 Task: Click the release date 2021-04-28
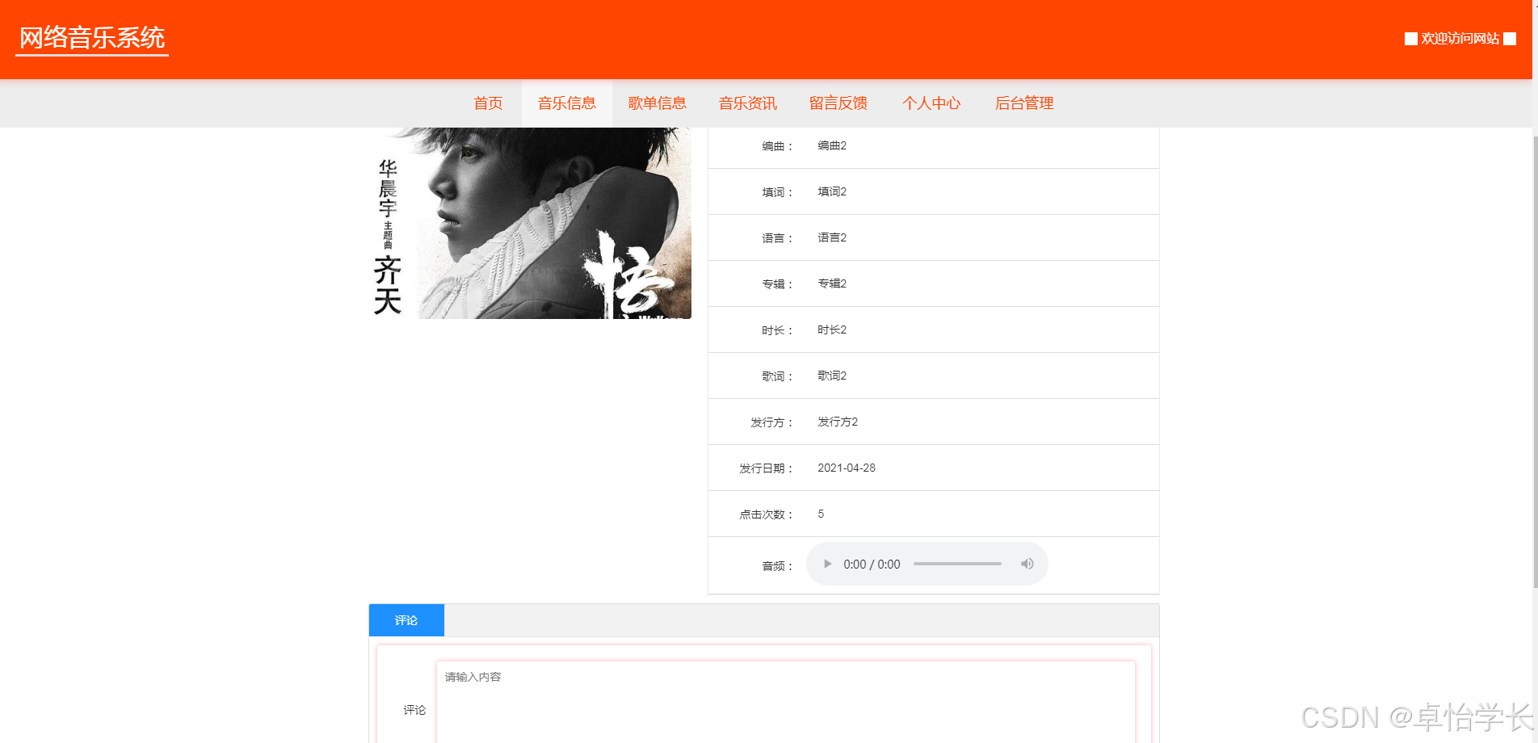(x=847, y=468)
